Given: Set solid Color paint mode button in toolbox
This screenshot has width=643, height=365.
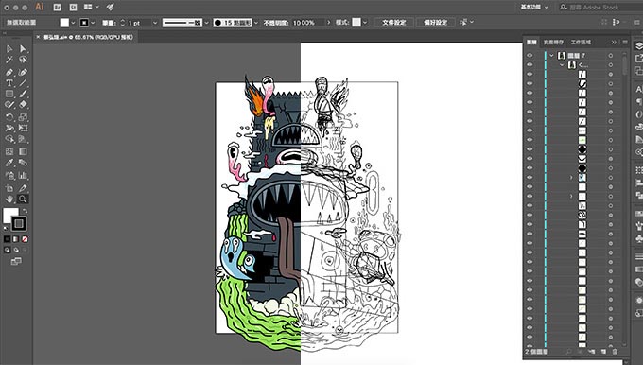Looking at the screenshot, I should pyautogui.click(x=7, y=239).
